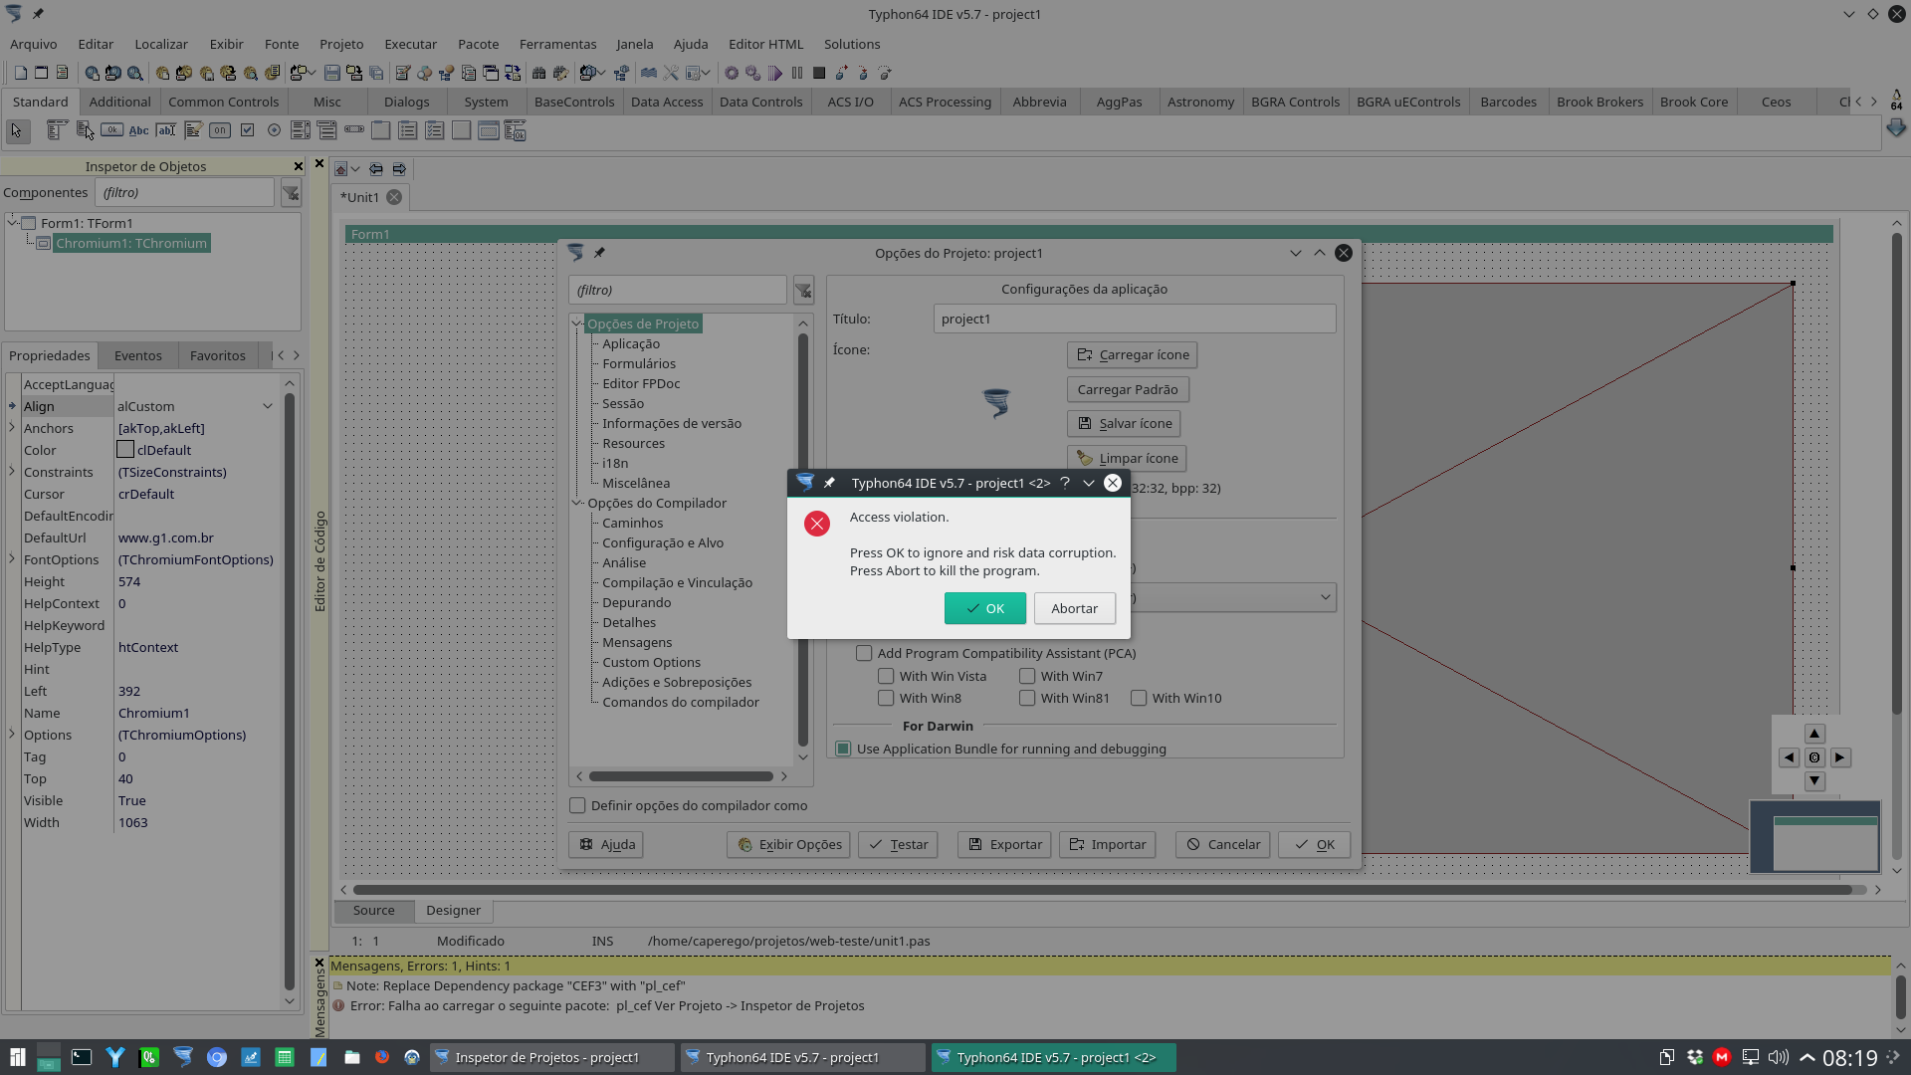1911x1075 pixels.
Task: Pick the TComboBox component icon
Action: point(327,130)
